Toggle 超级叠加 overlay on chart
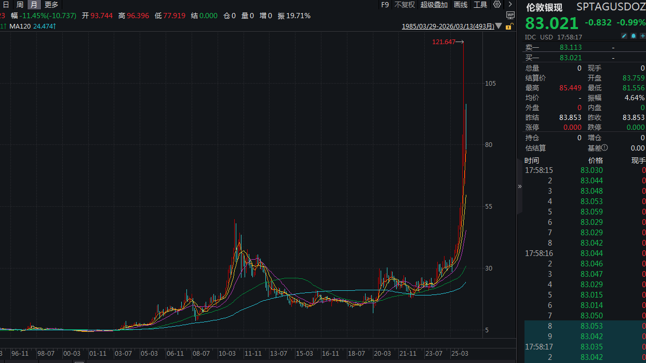The height and width of the screenshot is (363, 646). click(434, 5)
